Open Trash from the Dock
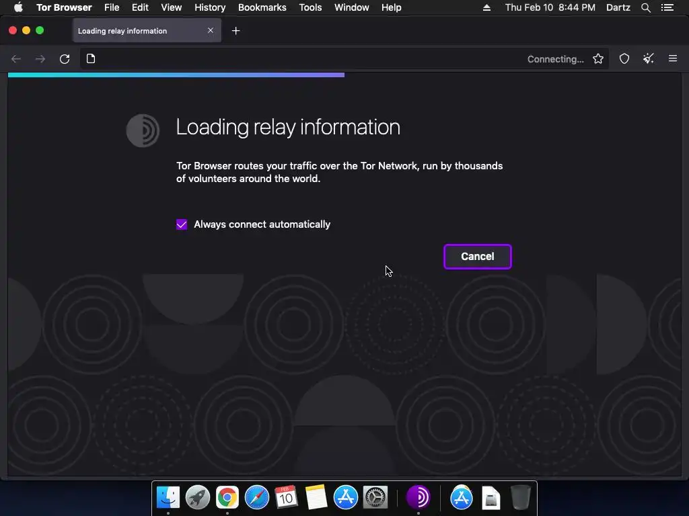This screenshot has height=516, width=689. (x=520, y=497)
